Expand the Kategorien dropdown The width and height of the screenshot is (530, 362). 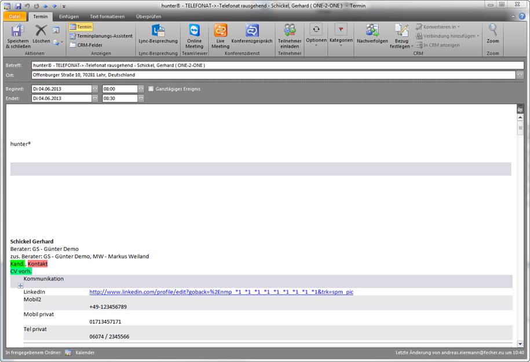click(x=341, y=34)
